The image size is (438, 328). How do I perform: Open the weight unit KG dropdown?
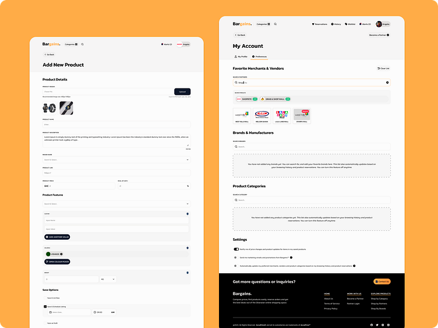click(108, 279)
